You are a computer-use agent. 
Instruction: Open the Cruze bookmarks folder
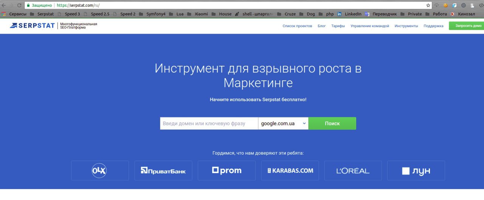pos(286,14)
